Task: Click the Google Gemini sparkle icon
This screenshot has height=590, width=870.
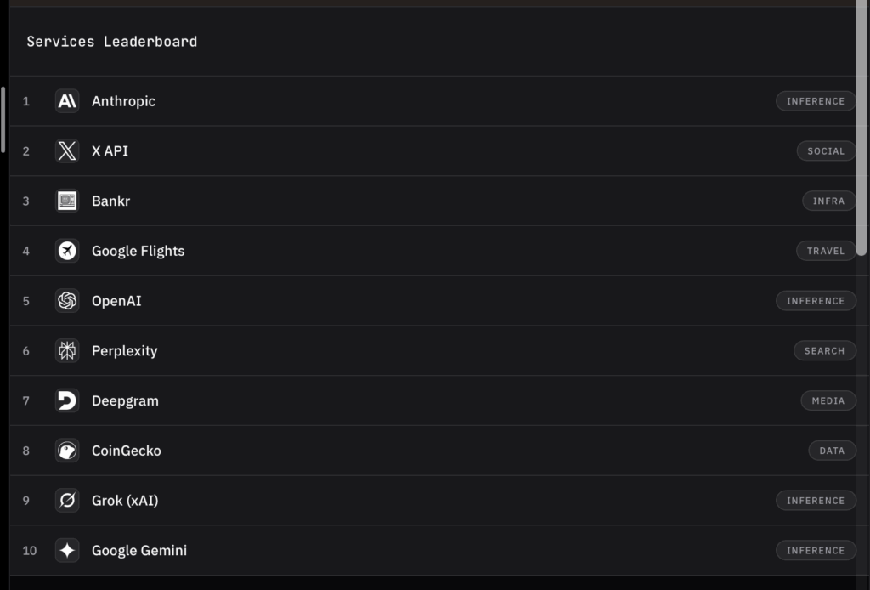Action: pyautogui.click(x=67, y=551)
